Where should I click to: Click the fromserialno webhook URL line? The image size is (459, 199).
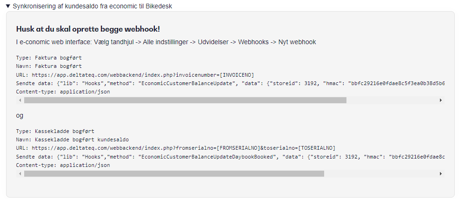176,148
